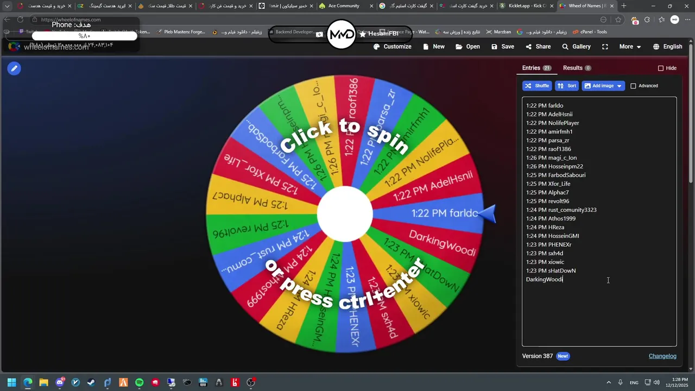This screenshot has height=391, width=695.
Task: Open the Windows Start menu
Action: click(x=11, y=382)
